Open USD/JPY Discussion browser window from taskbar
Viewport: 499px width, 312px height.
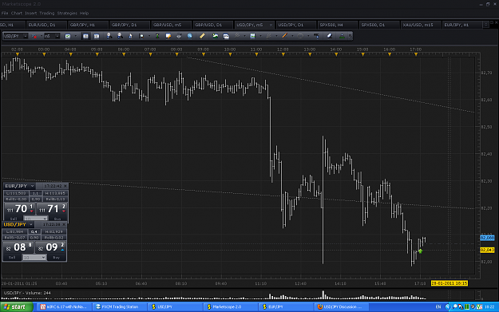pyautogui.click(x=342, y=307)
